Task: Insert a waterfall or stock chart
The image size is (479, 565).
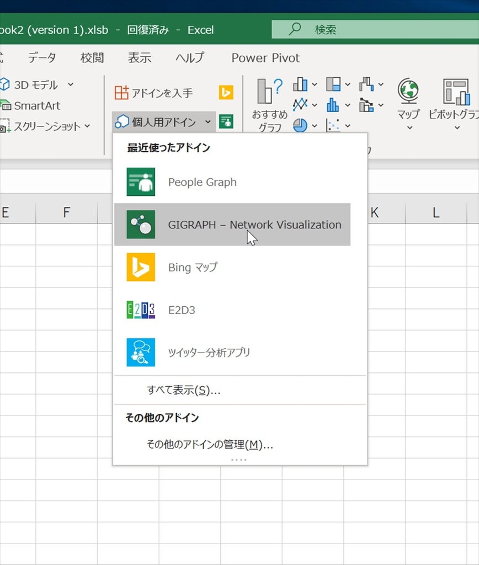Action: pyautogui.click(x=366, y=84)
